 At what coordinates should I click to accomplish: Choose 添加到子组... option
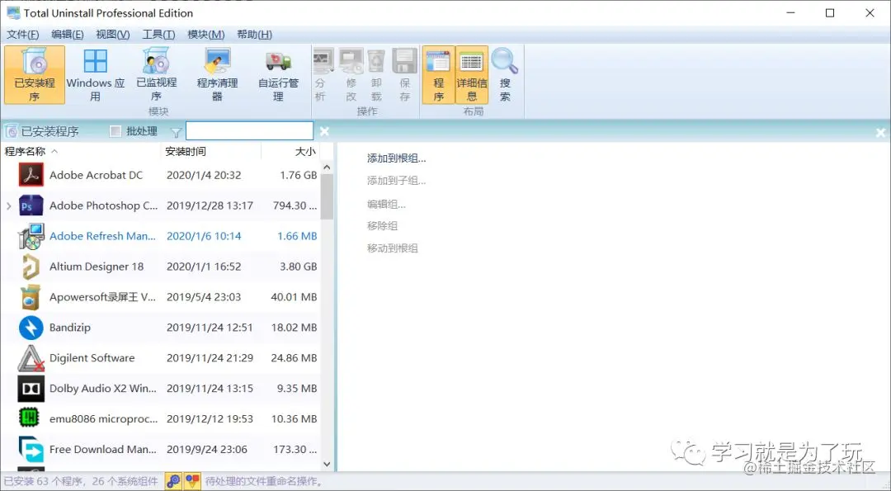[396, 181]
